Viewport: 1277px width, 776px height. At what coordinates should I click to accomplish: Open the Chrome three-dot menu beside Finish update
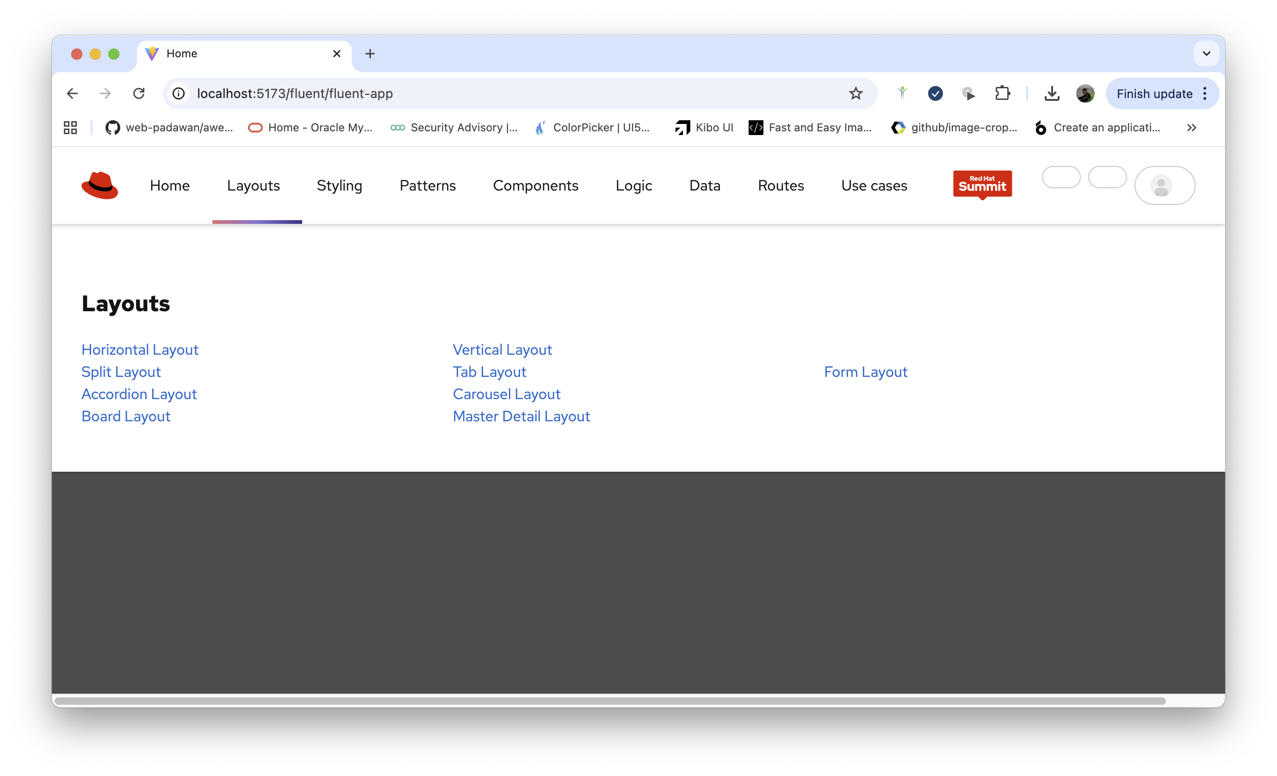[1205, 94]
